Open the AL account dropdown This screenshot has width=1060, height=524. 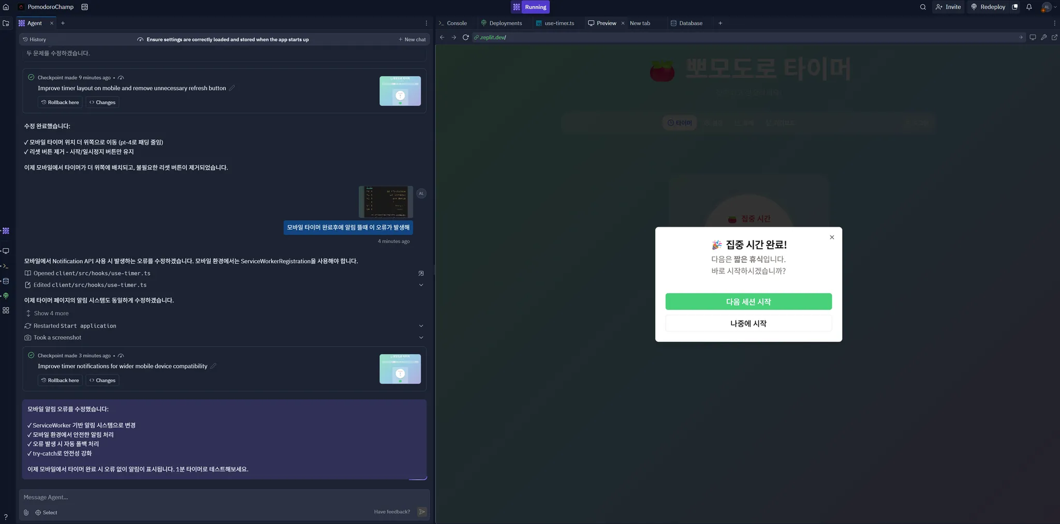click(x=1048, y=7)
